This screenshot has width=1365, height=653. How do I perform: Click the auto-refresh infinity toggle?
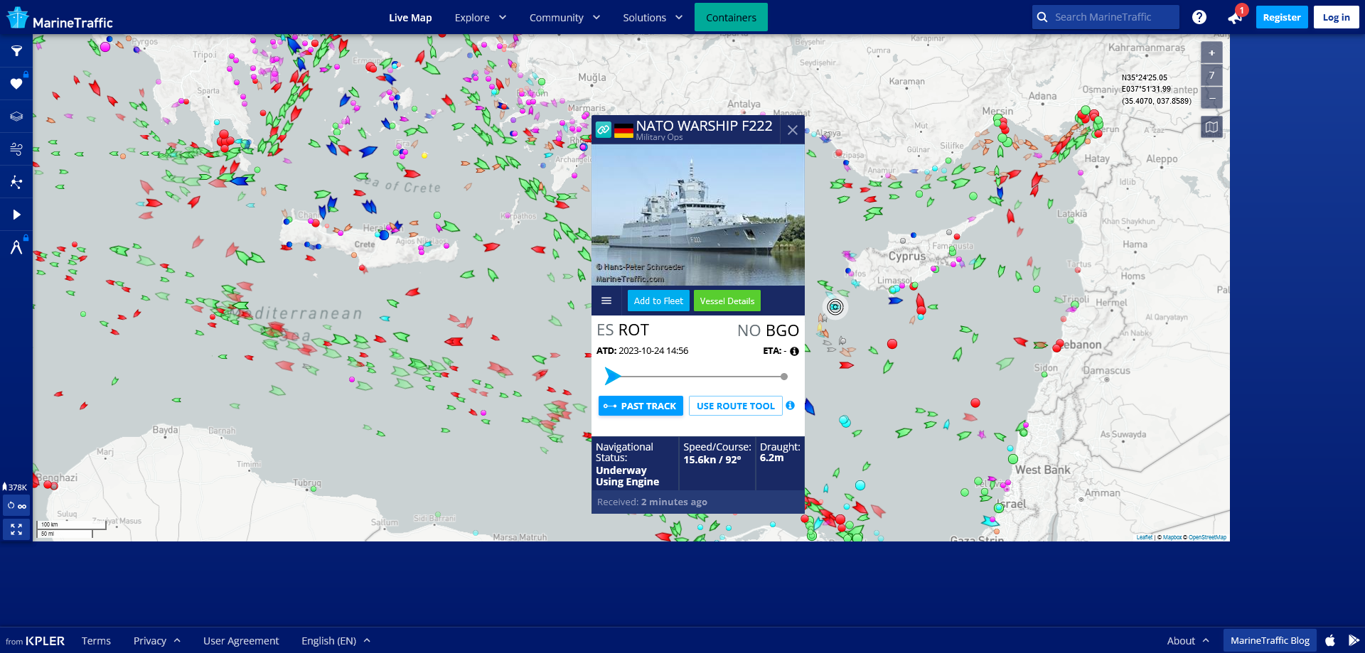click(16, 506)
